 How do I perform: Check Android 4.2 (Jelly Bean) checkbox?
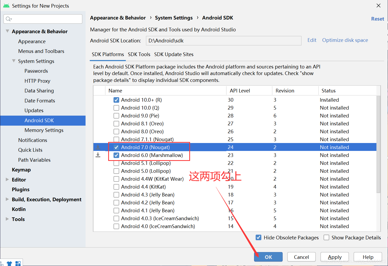tap(116, 203)
